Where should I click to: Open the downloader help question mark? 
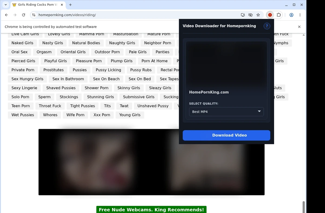[267, 26]
